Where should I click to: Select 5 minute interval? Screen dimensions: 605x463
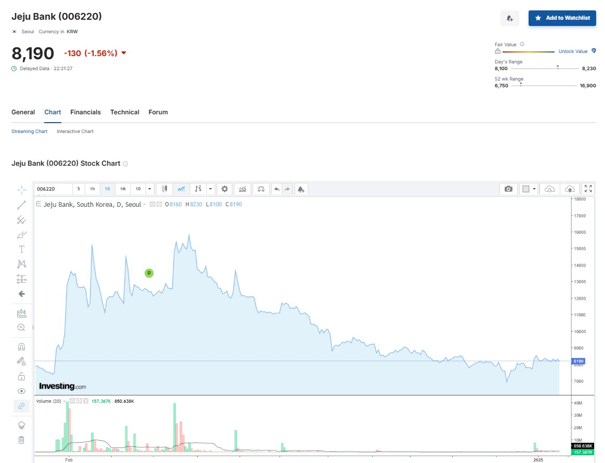pyautogui.click(x=78, y=189)
